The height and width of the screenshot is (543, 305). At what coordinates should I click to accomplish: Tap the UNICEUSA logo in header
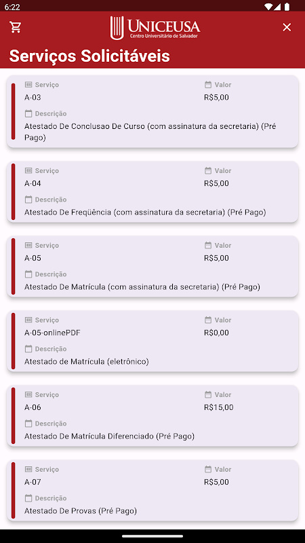coord(155,27)
